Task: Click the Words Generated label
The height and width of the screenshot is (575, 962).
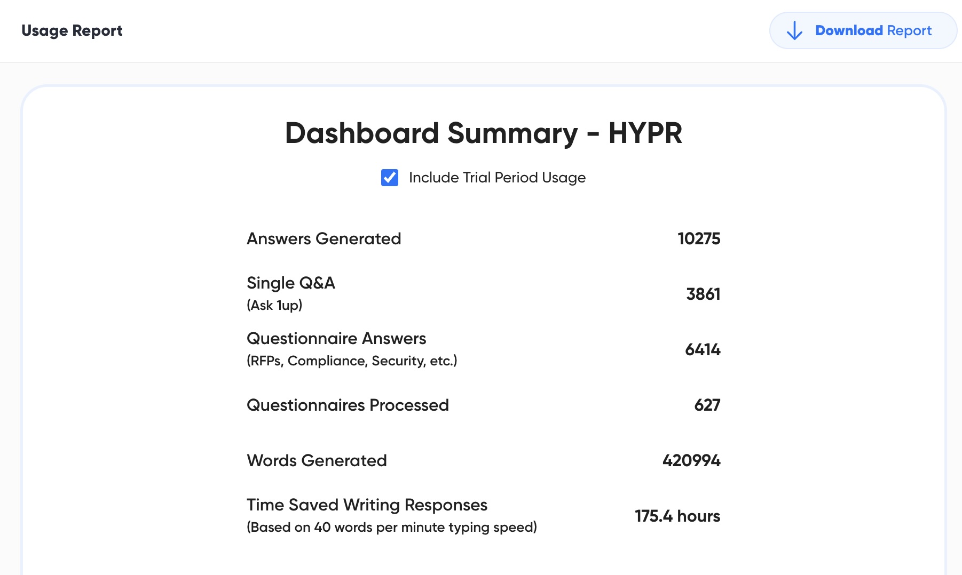Action: [317, 460]
